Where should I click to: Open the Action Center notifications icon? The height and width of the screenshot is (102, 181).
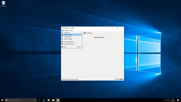[x=178, y=100]
